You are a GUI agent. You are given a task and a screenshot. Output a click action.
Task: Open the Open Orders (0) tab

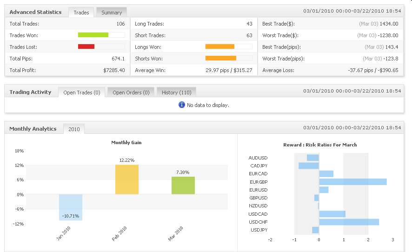[131, 93]
